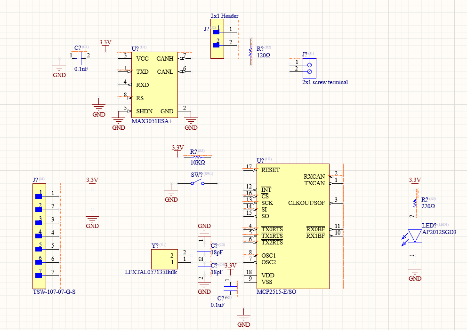The width and height of the screenshot is (467, 330).
Task: Click the CANH pin name
Action: (165, 59)
